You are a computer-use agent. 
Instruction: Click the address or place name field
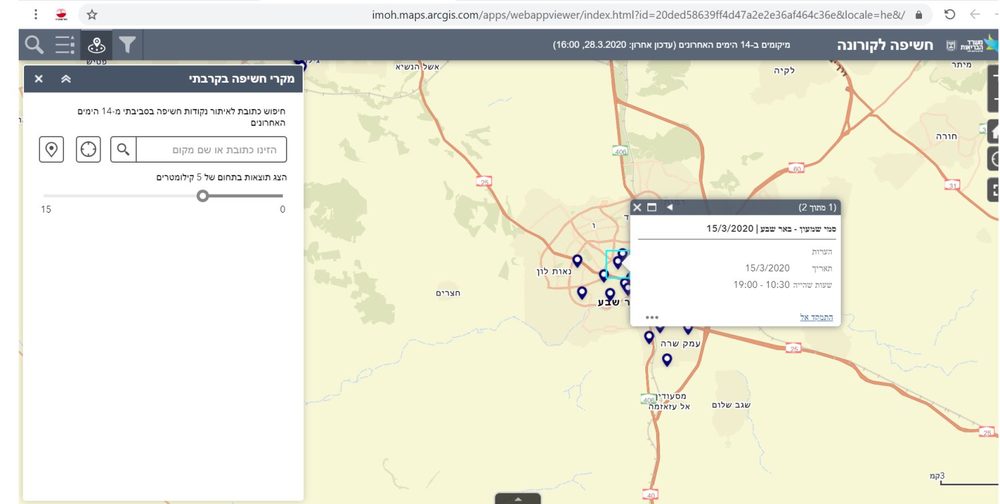coord(211,149)
